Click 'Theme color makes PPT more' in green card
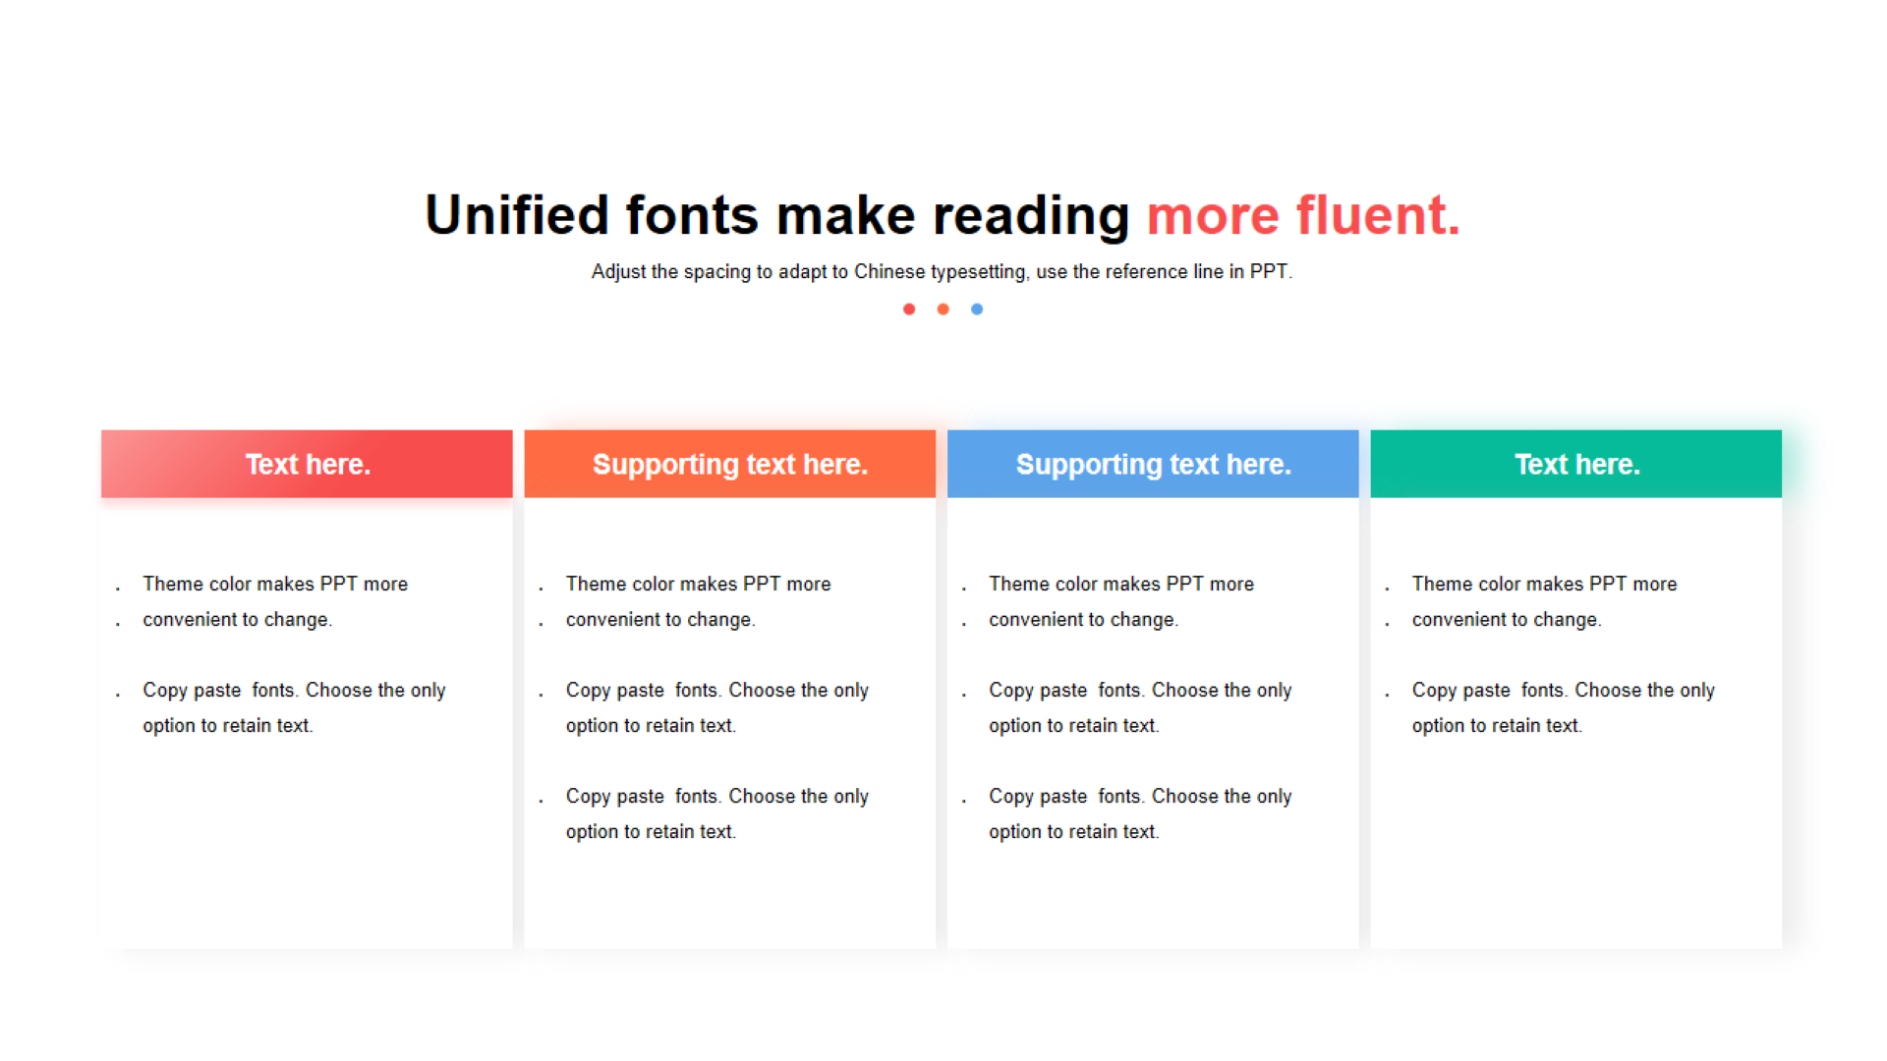Viewport: 1887px width, 1061px height. tap(1545, 584)
